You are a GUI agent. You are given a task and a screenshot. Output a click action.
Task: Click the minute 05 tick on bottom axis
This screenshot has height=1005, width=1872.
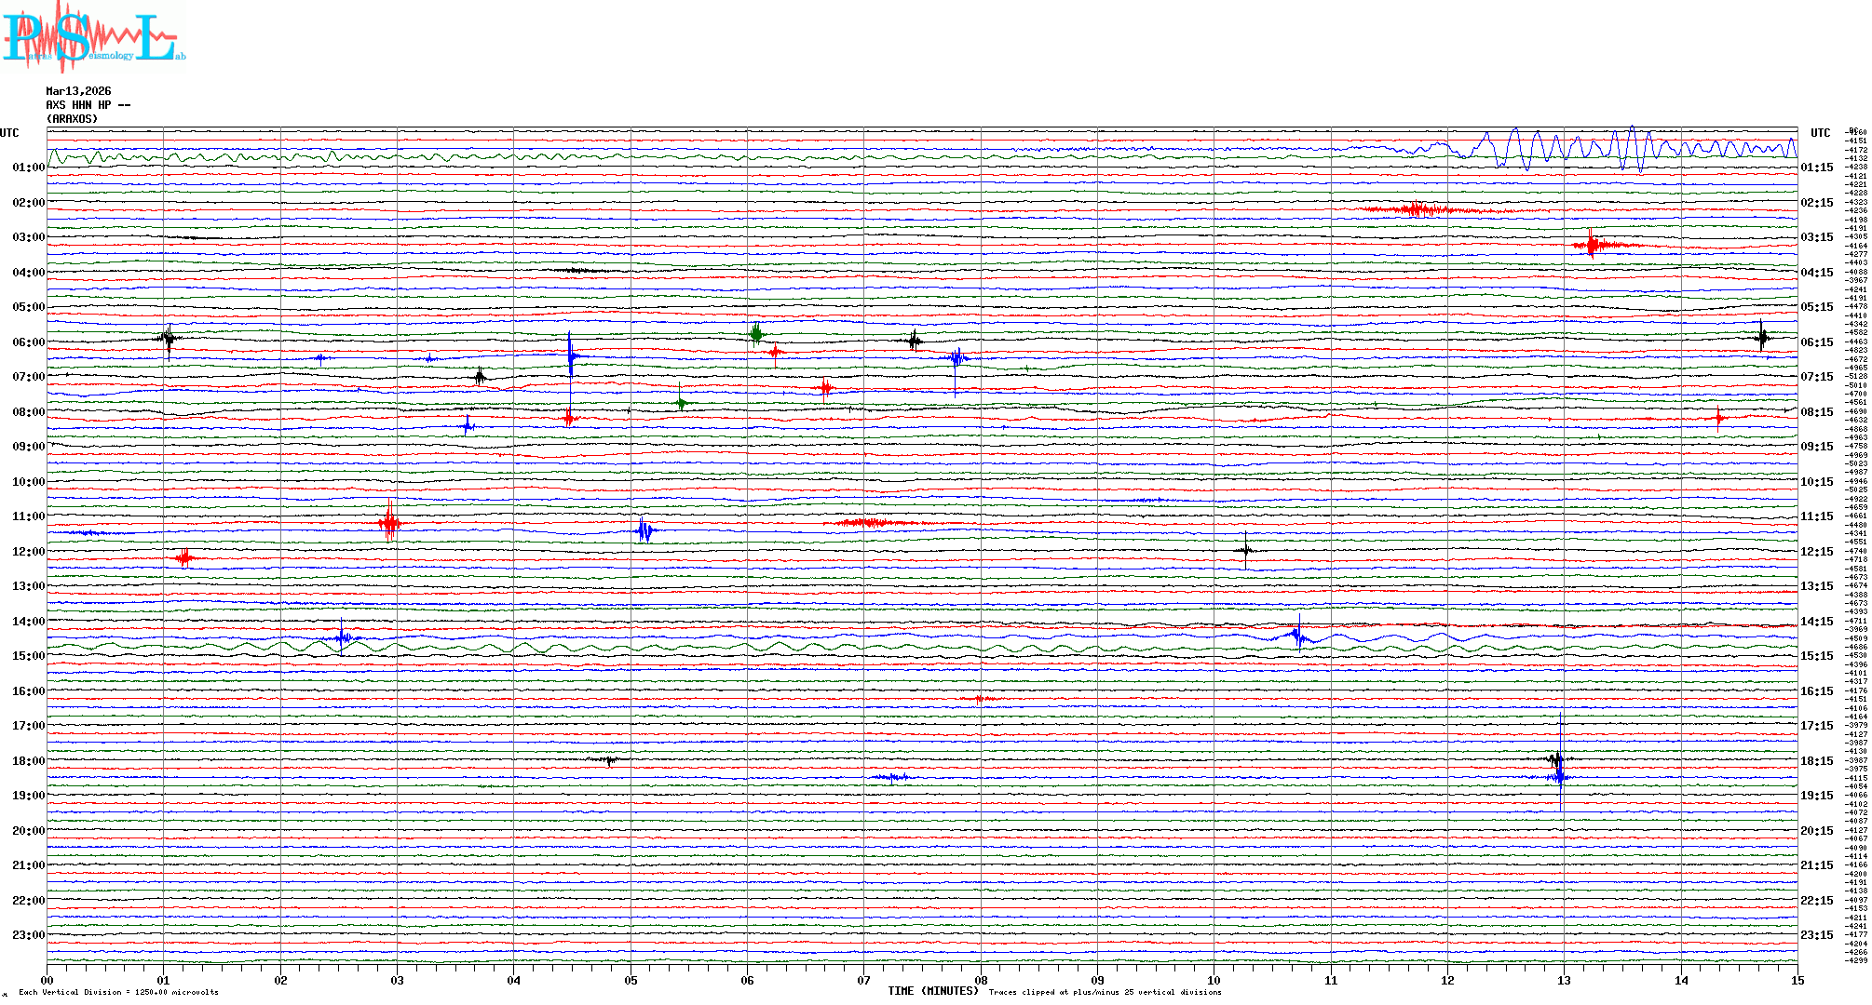tap(631, 980)
